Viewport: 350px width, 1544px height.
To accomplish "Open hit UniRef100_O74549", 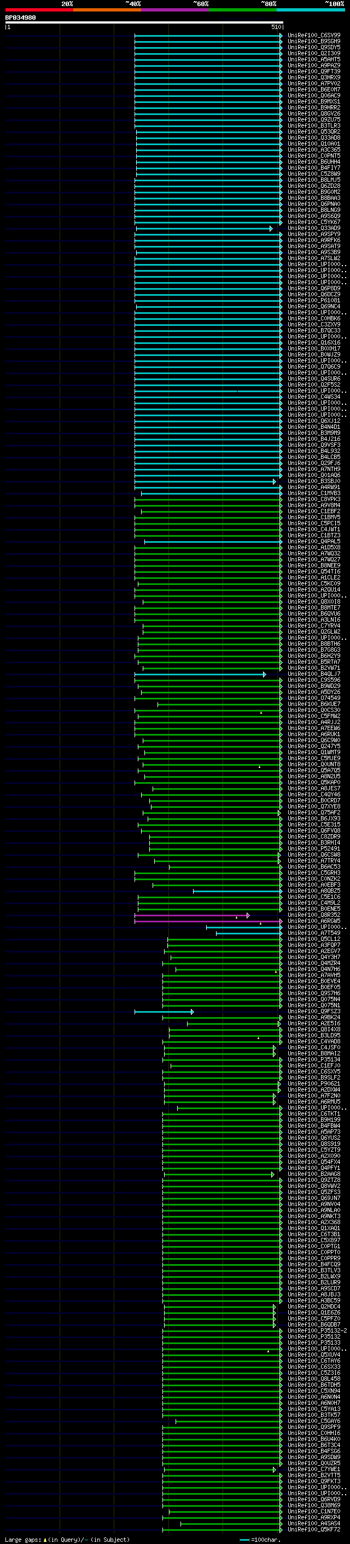I will [x=313, y=698].
